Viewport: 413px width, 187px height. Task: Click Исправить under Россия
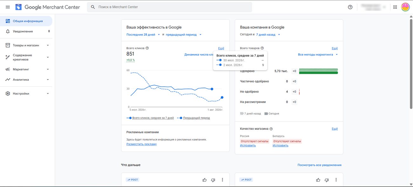248,146
